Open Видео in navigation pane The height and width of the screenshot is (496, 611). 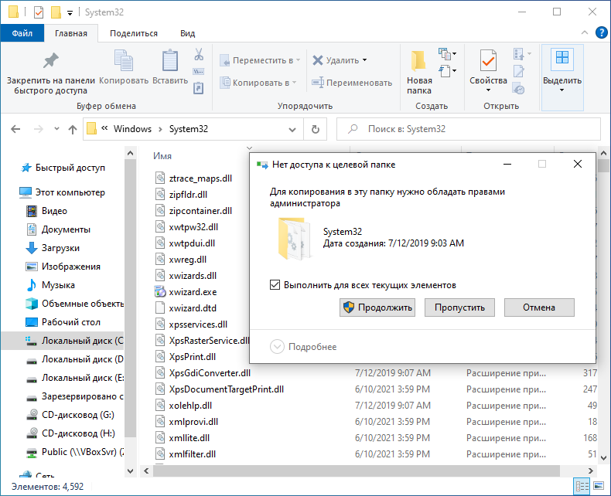click(54, 211)
